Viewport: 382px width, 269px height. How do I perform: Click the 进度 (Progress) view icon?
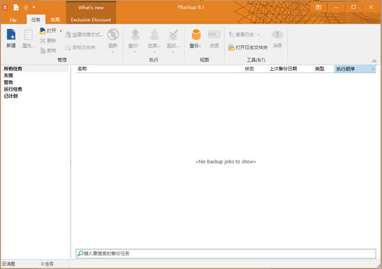[214, 35]
